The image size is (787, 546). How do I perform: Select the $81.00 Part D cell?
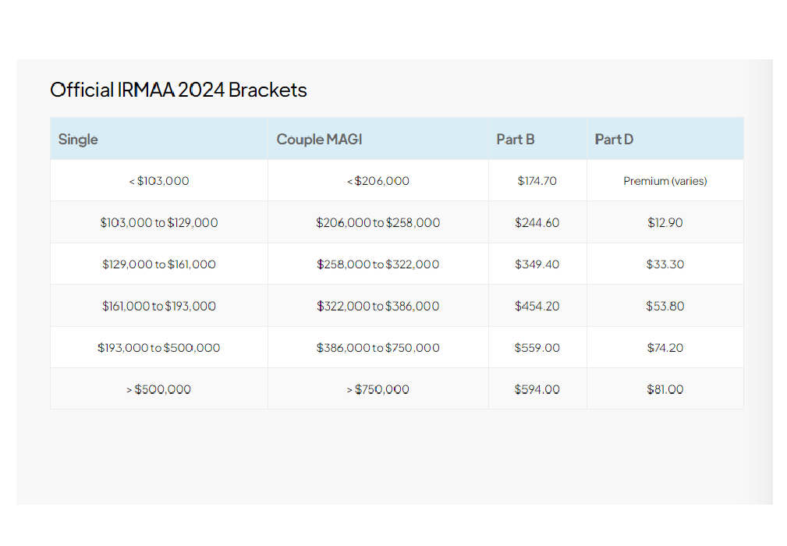click(665, 389)
